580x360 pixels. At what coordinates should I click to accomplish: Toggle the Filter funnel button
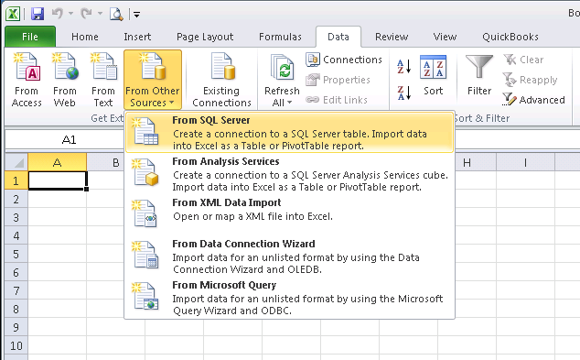[479, 75]
